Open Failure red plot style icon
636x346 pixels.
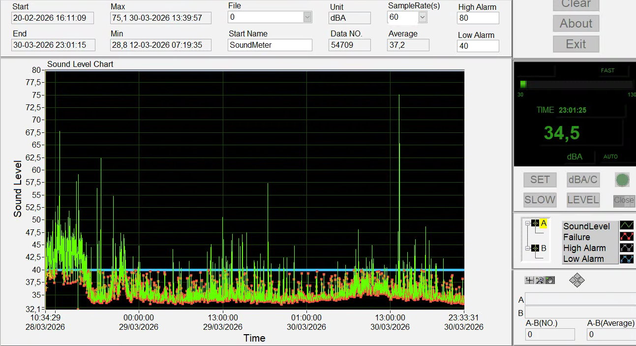627,237
